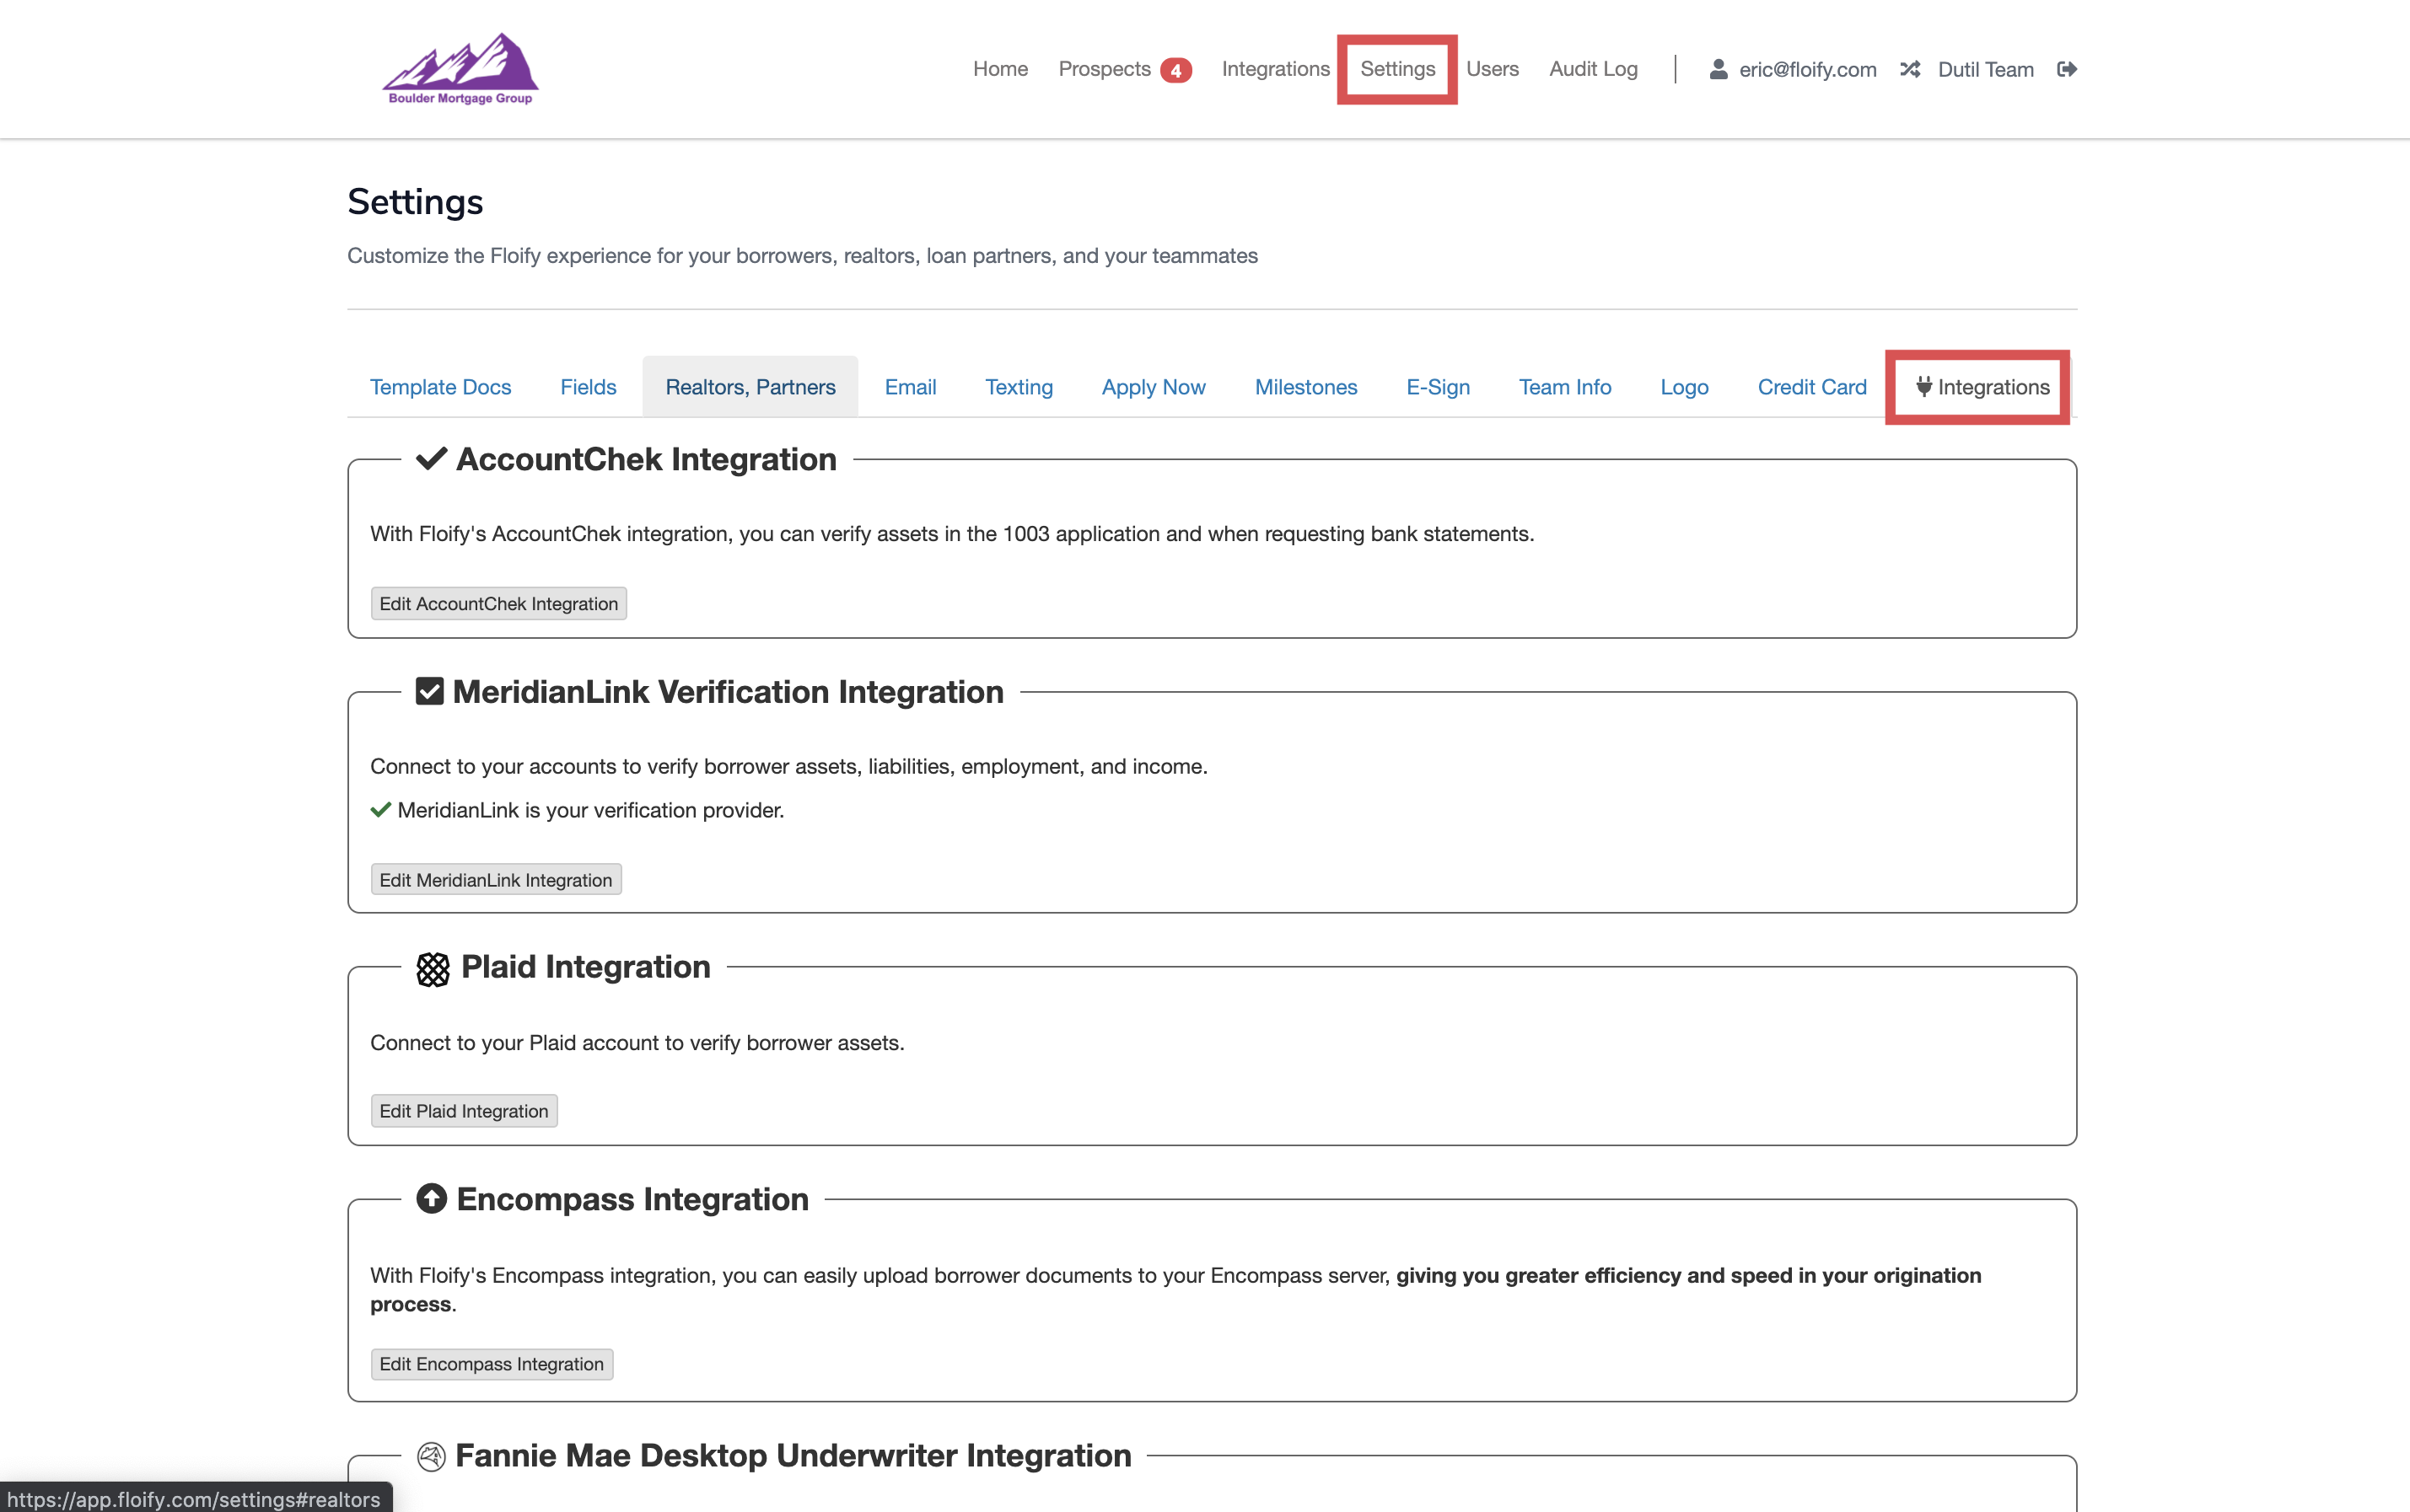This screenshot has width=2410, height=1512.
Task: Click the Settings page heading
Action: tap(415, 202)
